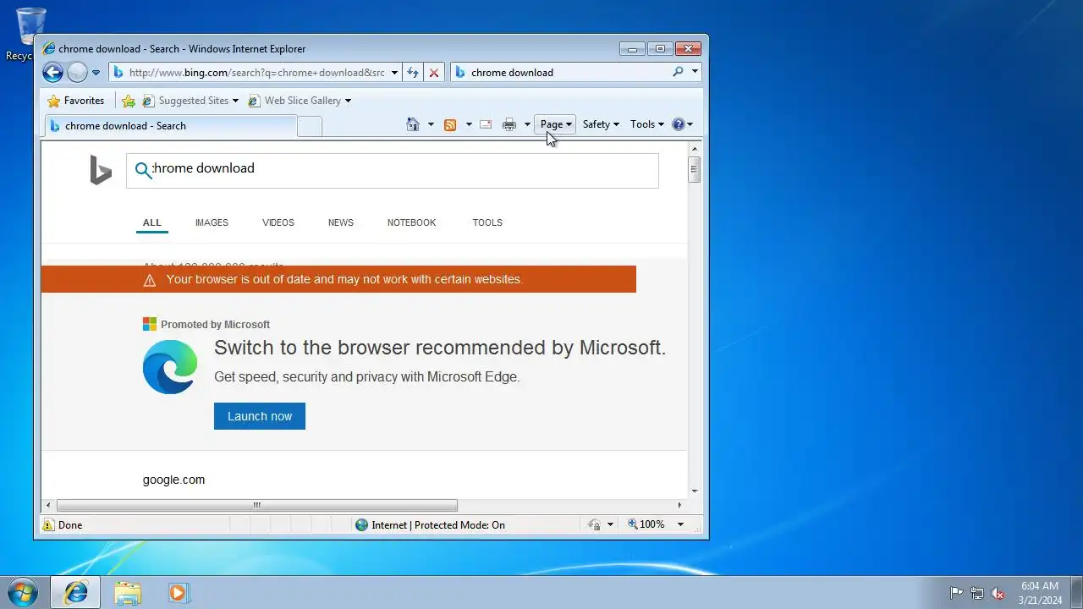Click the network tray icon
The height and width of the screenshot is (609, 1083).
977,594
